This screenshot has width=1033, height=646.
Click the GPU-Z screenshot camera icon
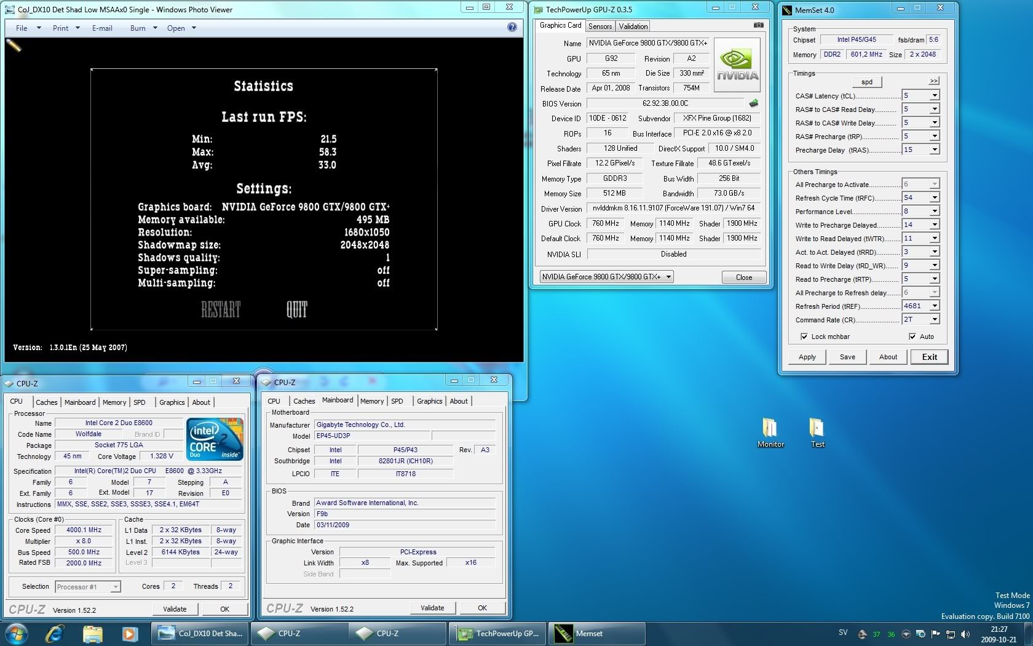(x=758, y=25)
